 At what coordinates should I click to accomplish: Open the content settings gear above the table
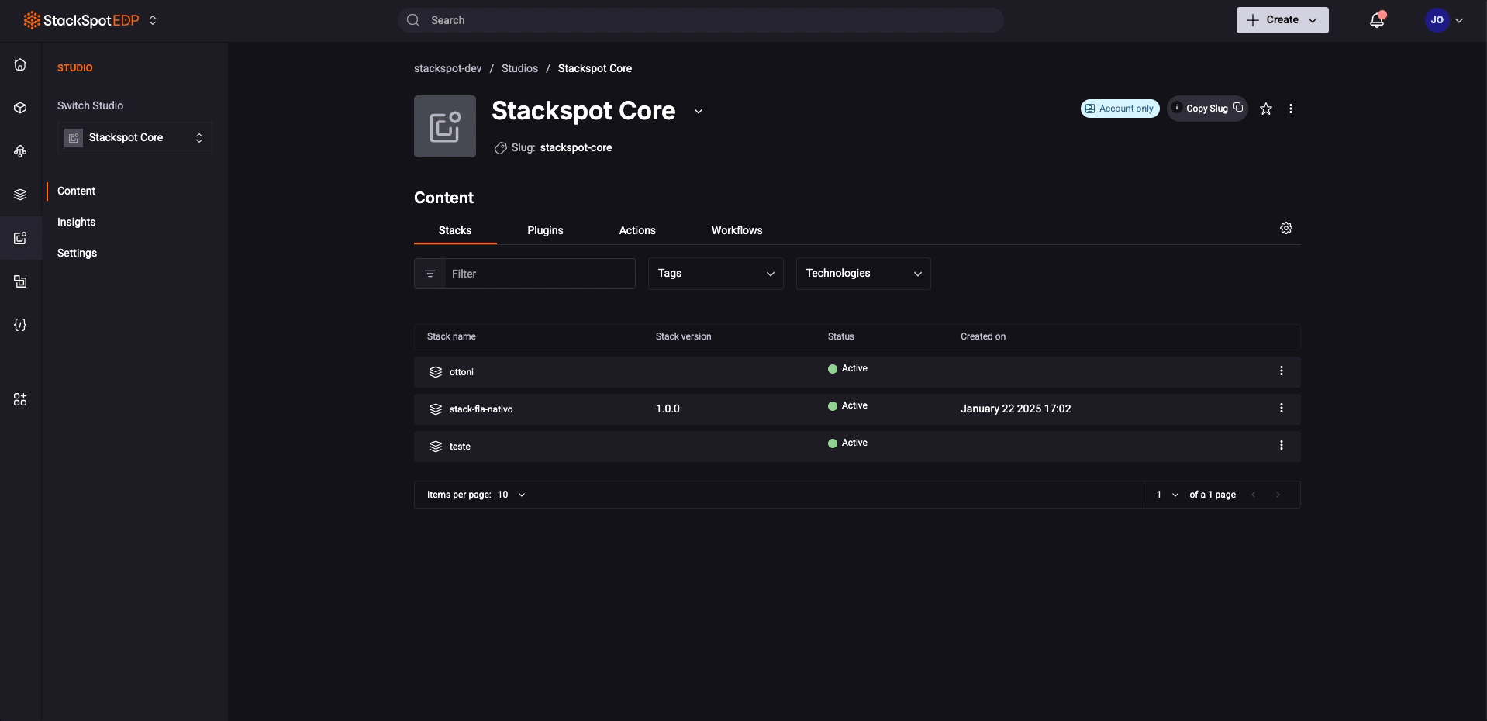pos(1286,228)
